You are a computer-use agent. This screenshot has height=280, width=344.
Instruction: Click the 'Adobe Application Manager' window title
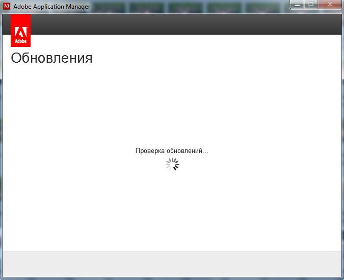click(x=52, y=7)
